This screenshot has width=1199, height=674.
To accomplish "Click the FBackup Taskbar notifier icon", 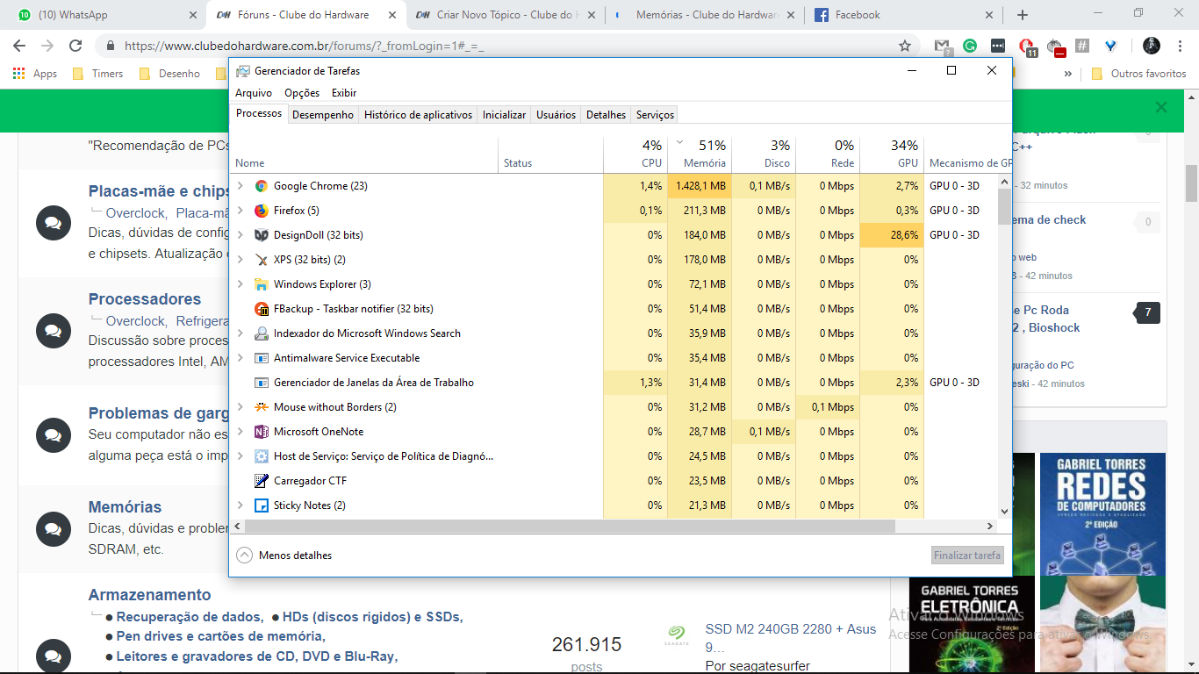I will 261,309.
